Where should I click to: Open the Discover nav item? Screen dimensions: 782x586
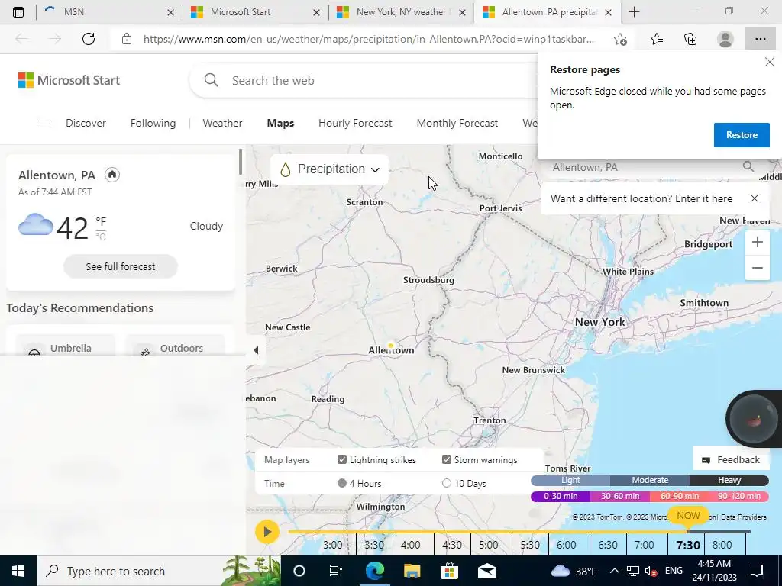tap(86, 123)
